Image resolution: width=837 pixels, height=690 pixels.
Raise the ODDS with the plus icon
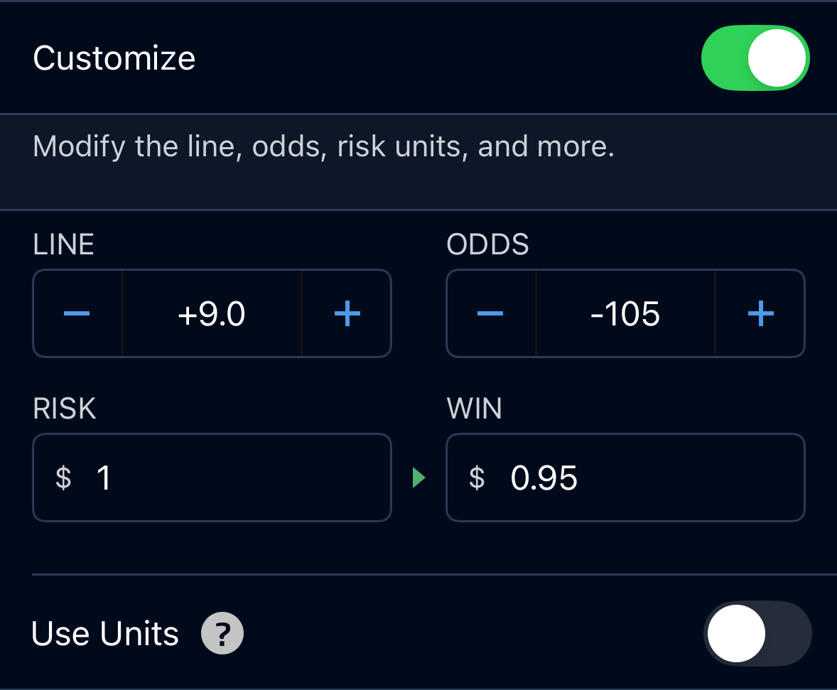tap(761, 313)
